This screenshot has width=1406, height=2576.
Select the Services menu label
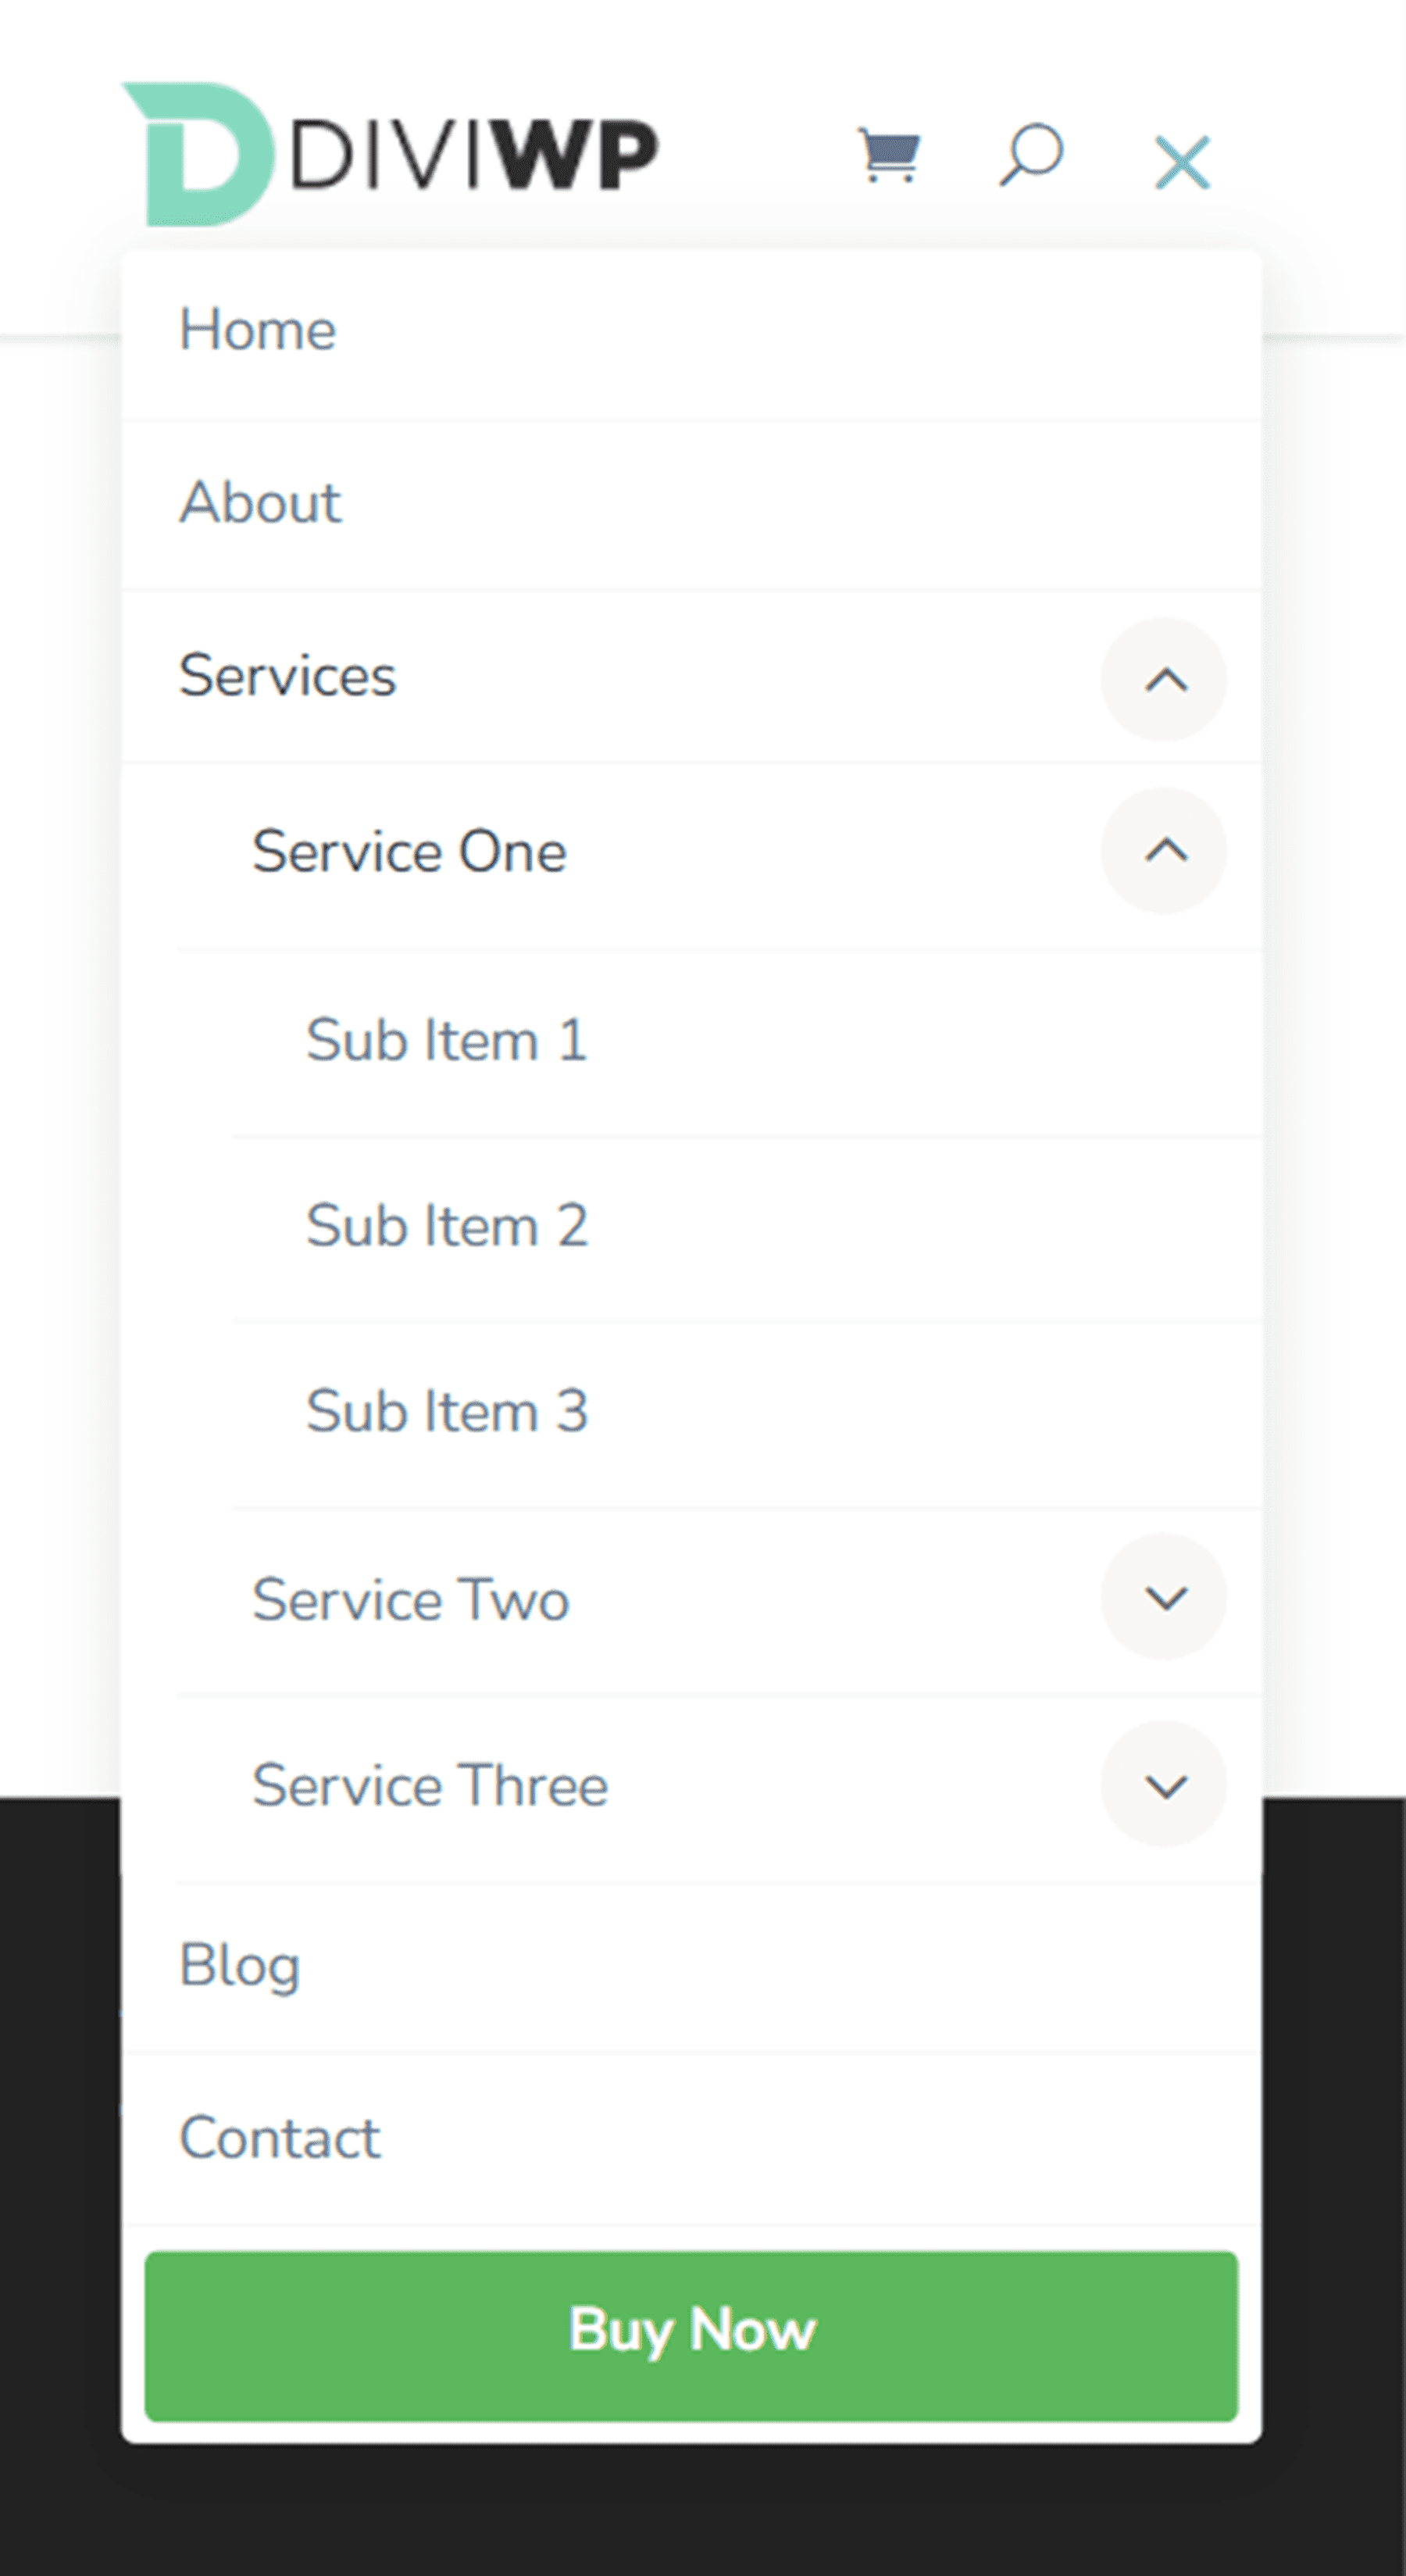(288, 676)
